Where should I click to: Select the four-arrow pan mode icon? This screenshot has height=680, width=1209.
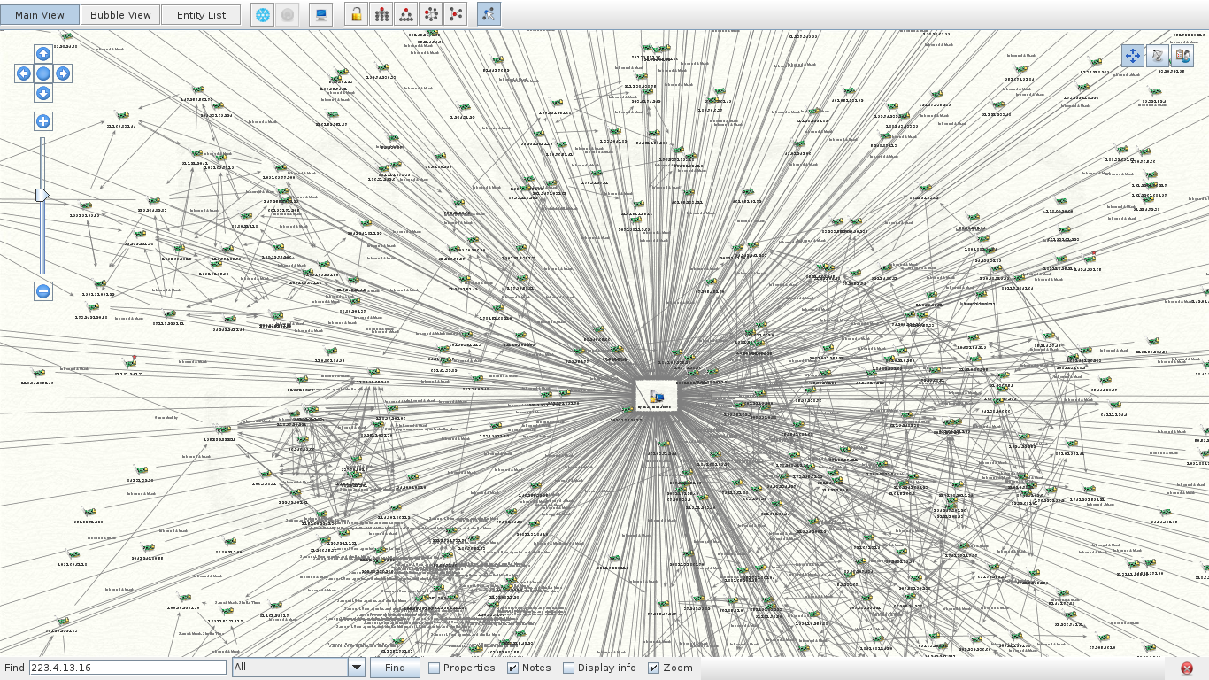(1133, 56)
